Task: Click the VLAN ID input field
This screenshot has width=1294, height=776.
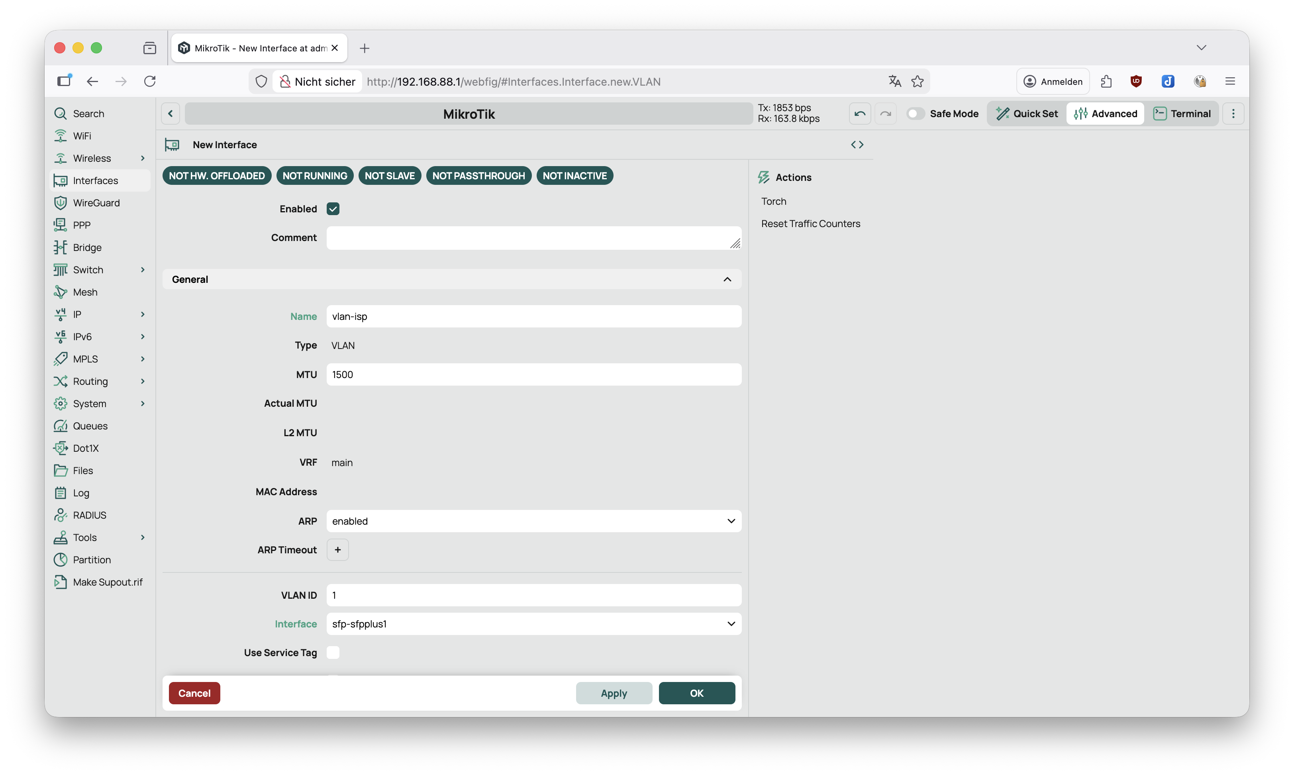Action: point(534,595)
